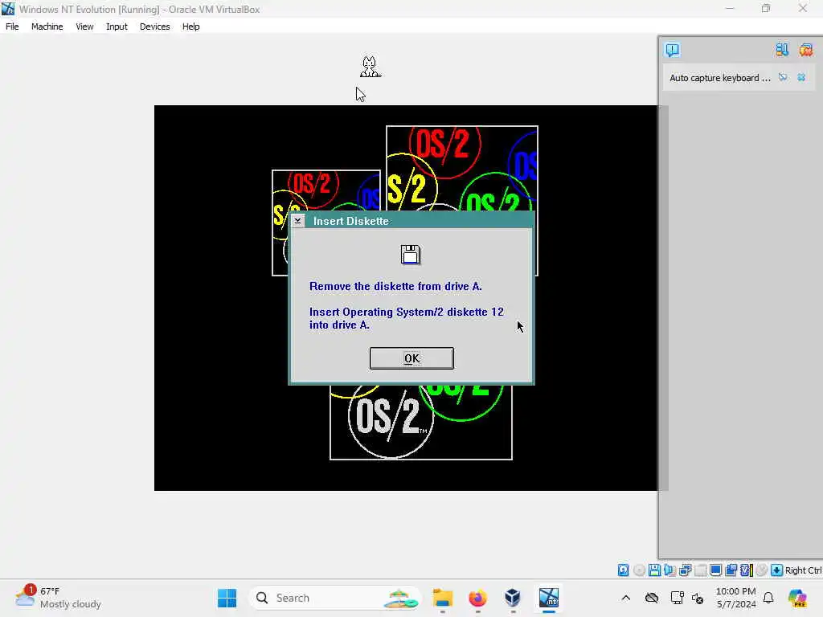Click the CPU virtualization V status icon
The image size is (823, 617).
click(747, 570)
